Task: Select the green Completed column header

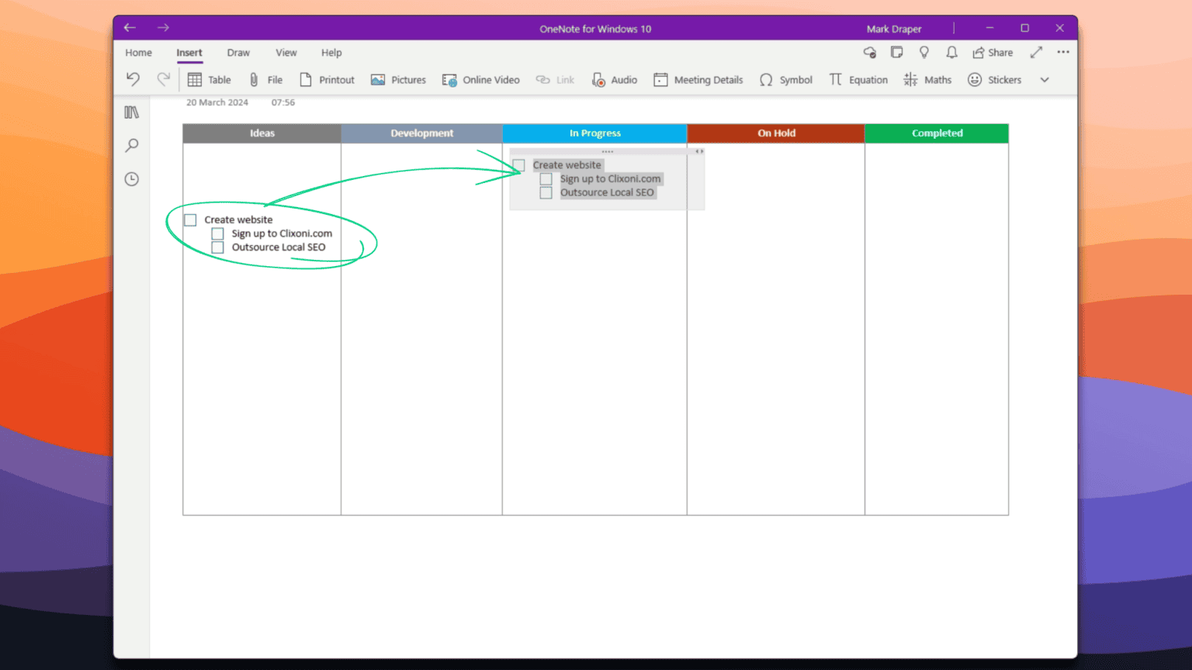Action: 937,133
